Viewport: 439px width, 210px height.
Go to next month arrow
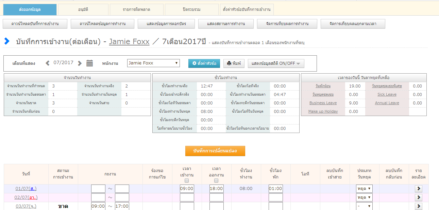tap(80, 63)
